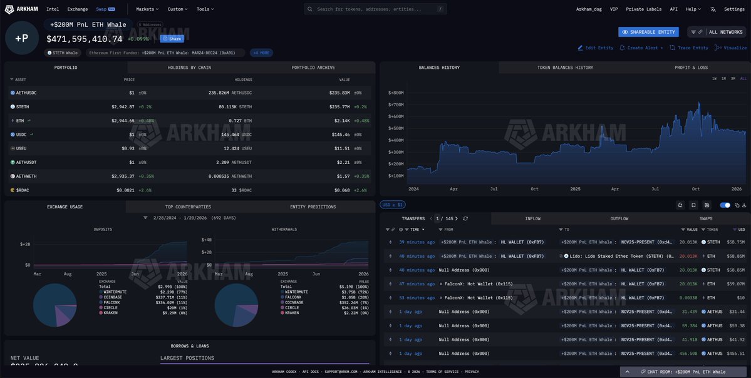
Task: Select the 3M chart time range
Action: tap(733, 78)
